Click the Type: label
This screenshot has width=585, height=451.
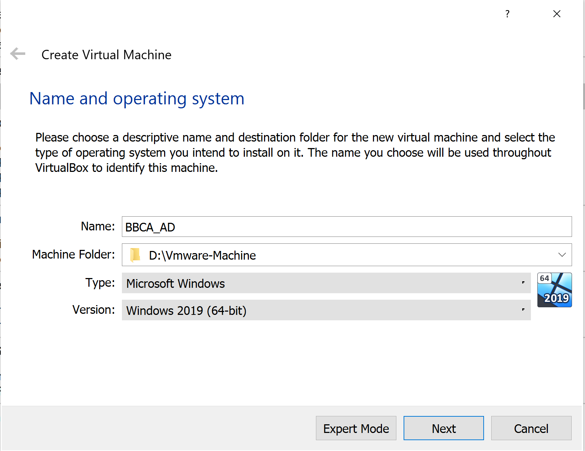tap(100, 283)
